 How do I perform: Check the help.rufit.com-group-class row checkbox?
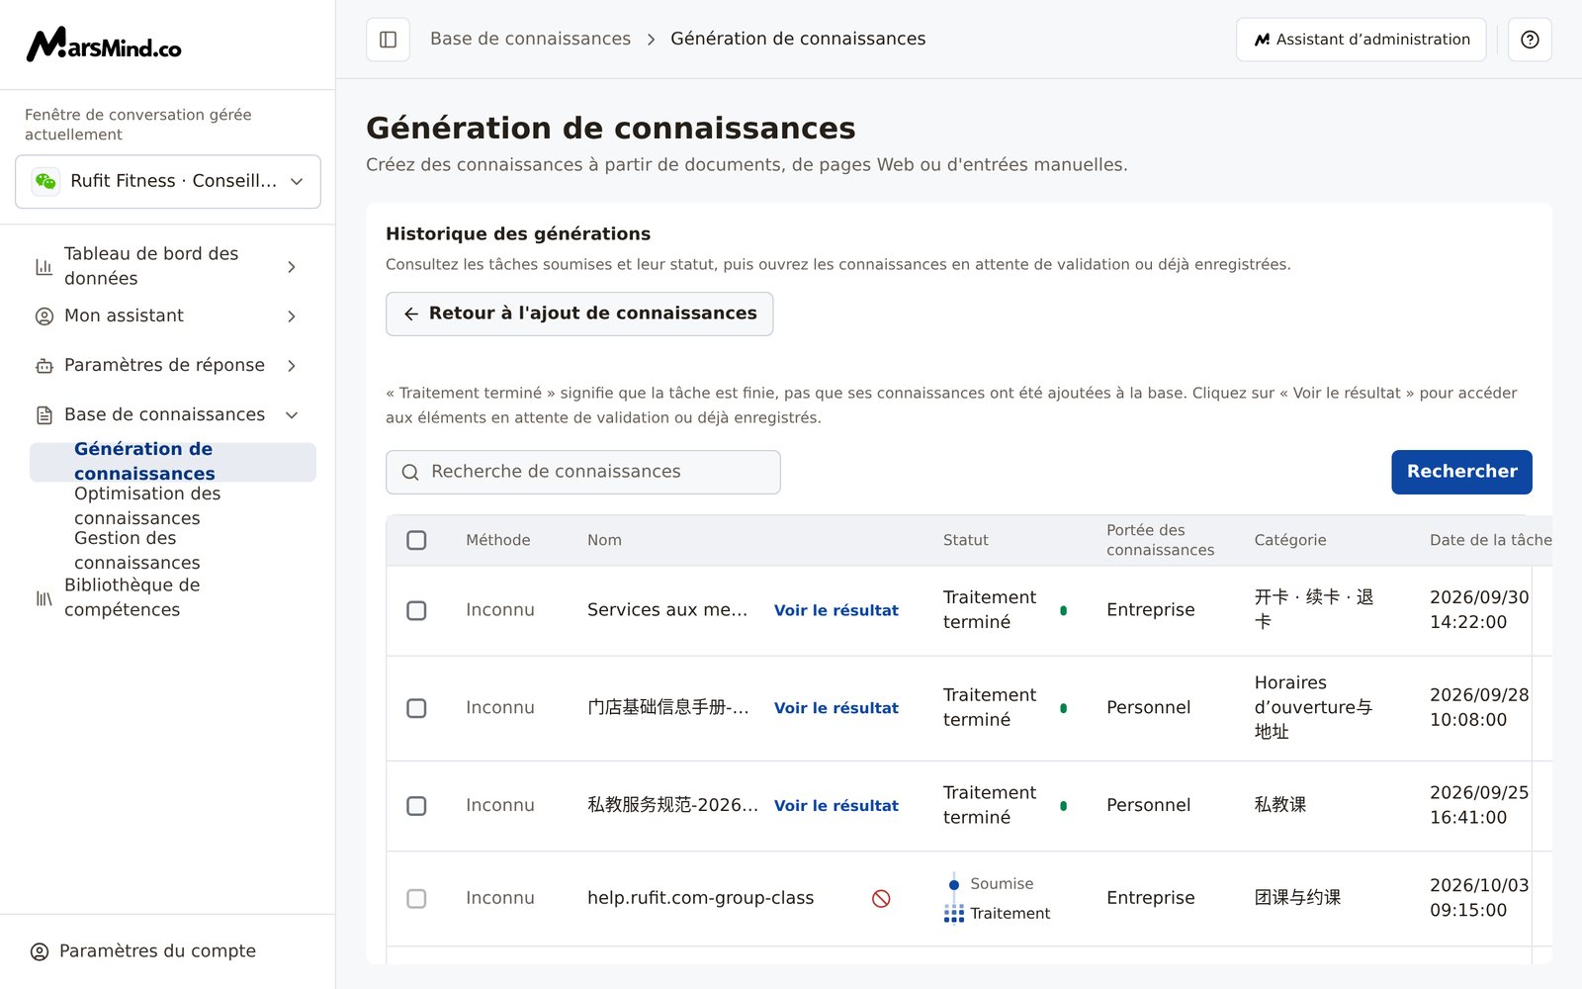416,898
